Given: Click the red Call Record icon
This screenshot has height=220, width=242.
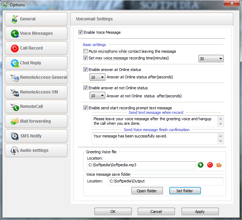Looking at the screenshot, I should pyautogui.click(x=15, y=48).
